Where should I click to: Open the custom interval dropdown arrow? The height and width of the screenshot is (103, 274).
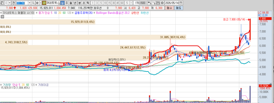point(131,3)
